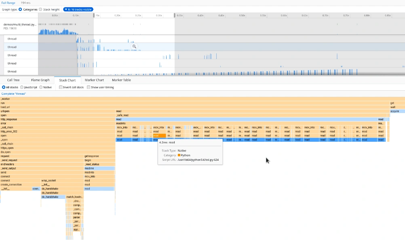Image resolution: width=405 pixels, height=243 pixels.
Task: Click the zoom magnifier icon on thread track
Action: [134, 47]
